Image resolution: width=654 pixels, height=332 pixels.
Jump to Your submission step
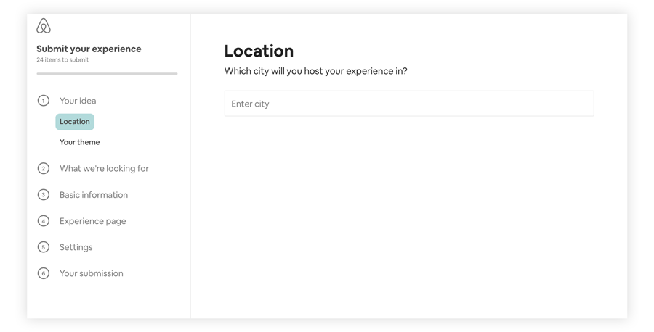(x=92, y=273)
